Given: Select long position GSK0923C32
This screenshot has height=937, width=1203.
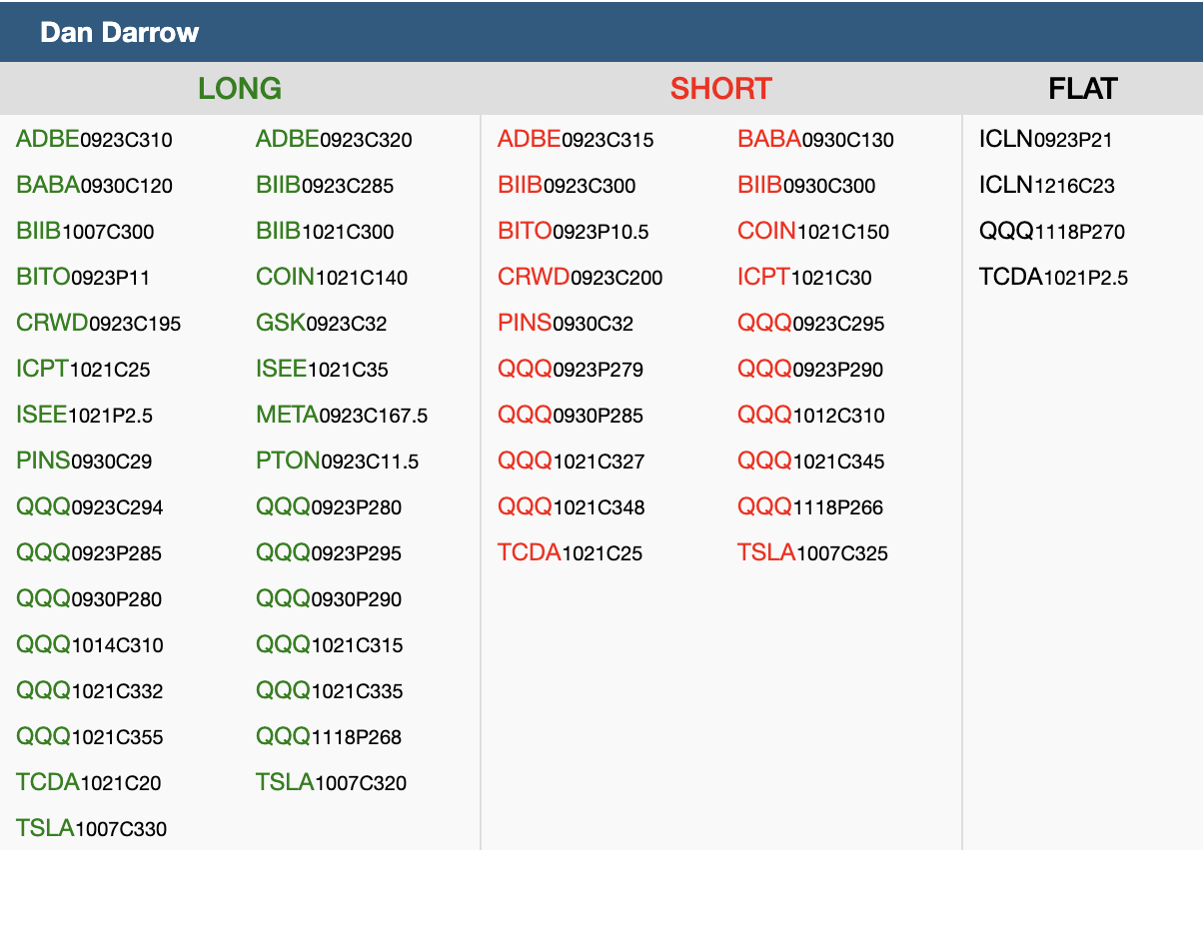Looking at the screenshot, I should point(321,324).
